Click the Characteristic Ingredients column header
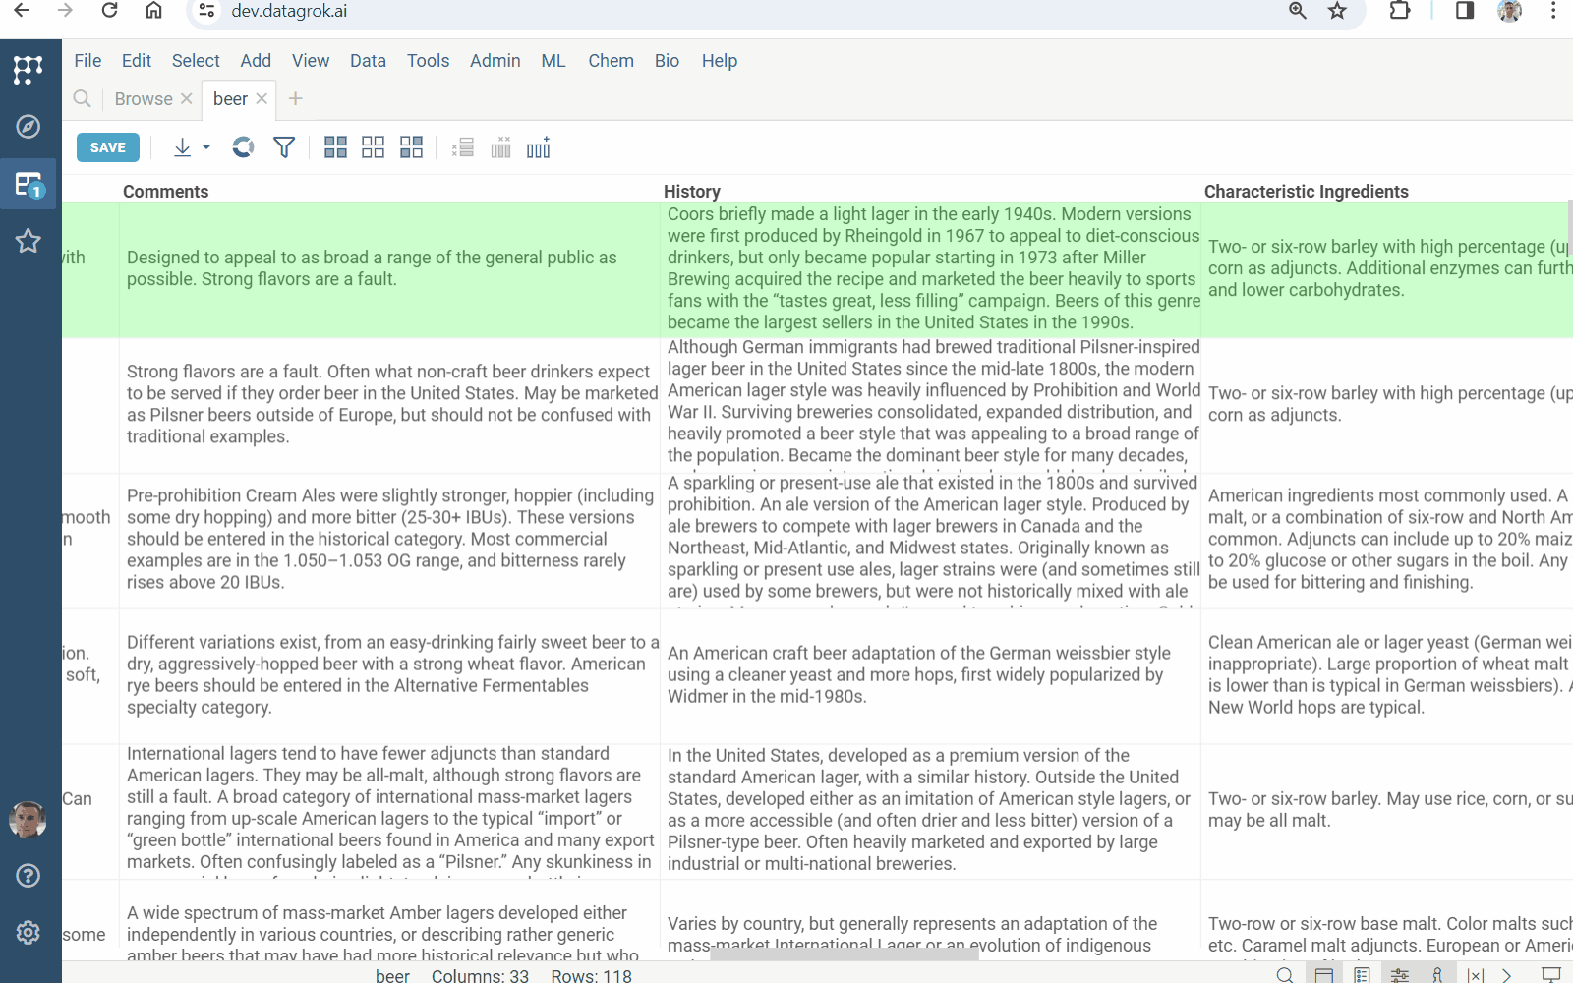Image resolution: width=1573 pixels, height=983 pixels. pyautogui.click(x=1306, y=192)
